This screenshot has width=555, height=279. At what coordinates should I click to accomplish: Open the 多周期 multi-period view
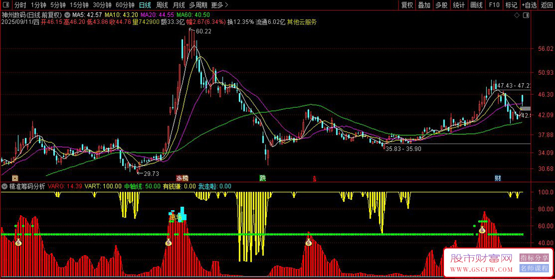tap(198, 5)
